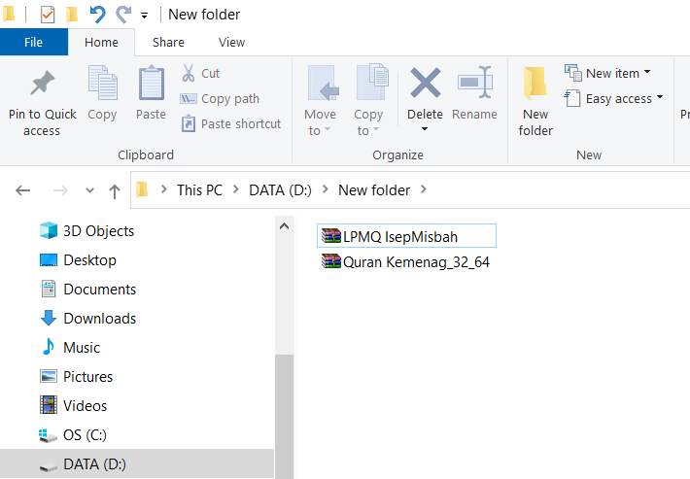Click the new folder icon in title bar toolbar
690x479 pixels.
coord(72,15)
